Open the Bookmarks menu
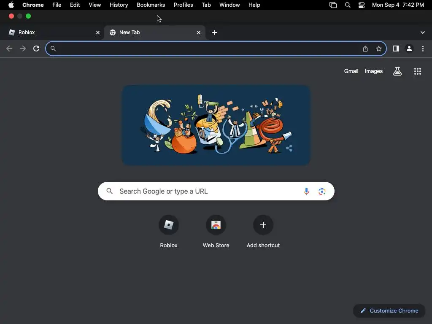 coord(151,5)
